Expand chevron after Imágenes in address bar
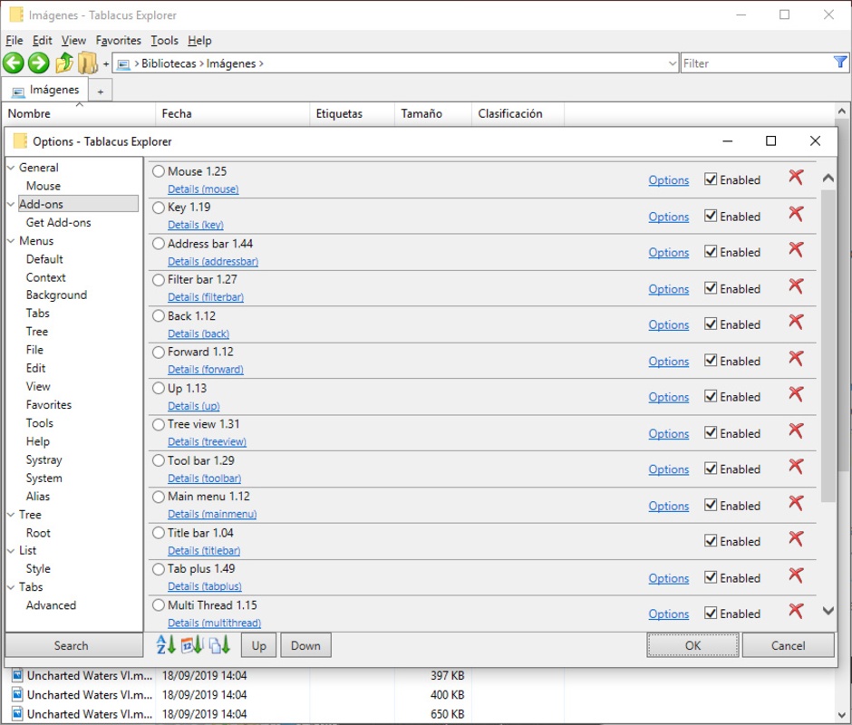The width and height of the screenshot is (852, 725). [x=261, y=63]
